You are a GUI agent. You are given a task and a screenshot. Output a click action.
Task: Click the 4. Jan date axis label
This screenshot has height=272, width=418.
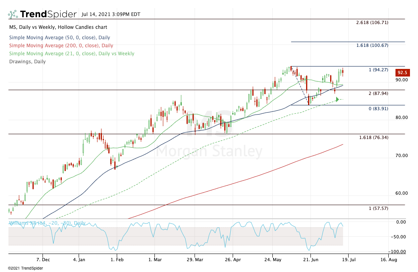pyautogui.click(x=79, y=260)
